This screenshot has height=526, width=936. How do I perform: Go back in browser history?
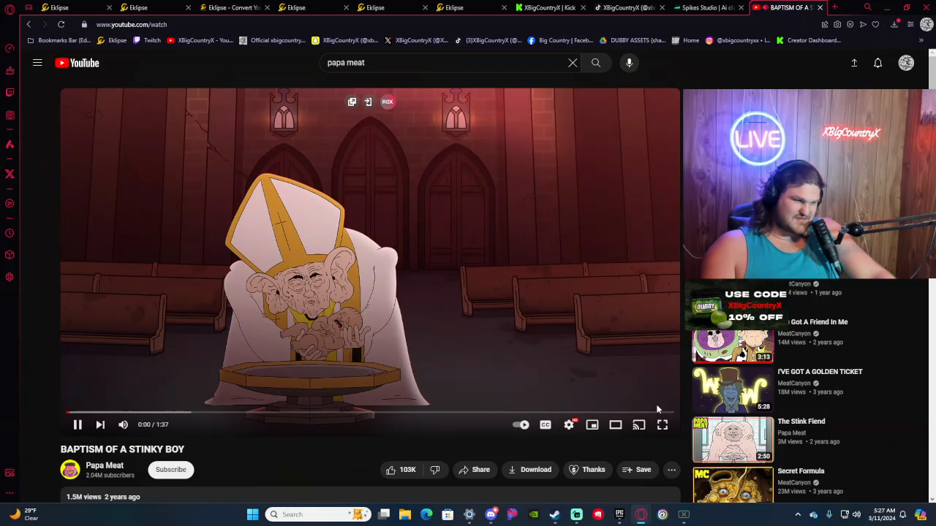(29, 24)
